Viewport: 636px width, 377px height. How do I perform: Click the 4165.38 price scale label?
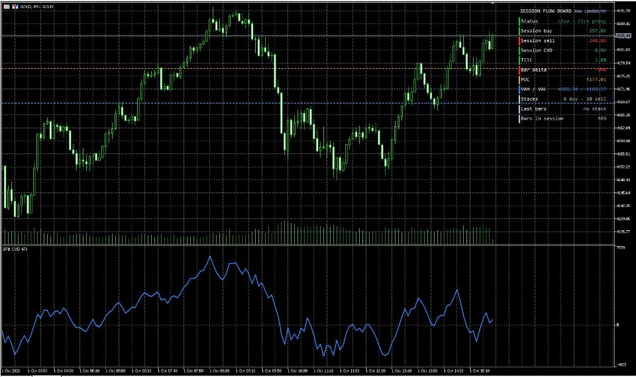[x=623, y=115]
